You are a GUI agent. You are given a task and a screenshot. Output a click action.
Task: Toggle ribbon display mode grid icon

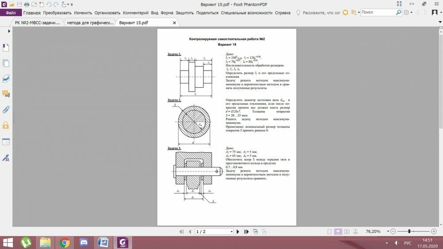399,4
